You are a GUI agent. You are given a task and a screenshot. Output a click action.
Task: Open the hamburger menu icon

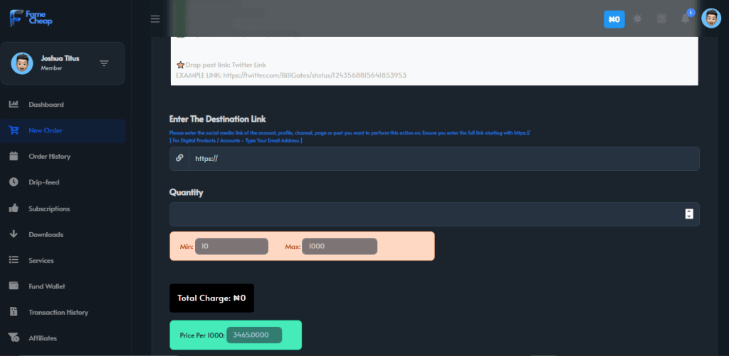155,19
